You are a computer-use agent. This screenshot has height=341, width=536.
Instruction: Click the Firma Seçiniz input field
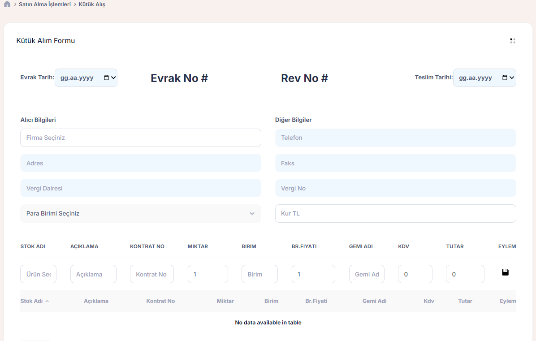coord(140,138)
